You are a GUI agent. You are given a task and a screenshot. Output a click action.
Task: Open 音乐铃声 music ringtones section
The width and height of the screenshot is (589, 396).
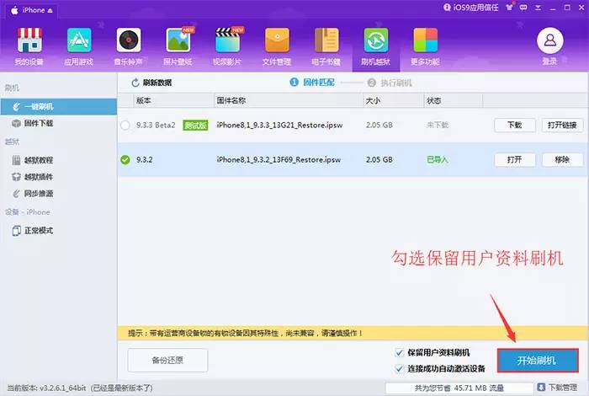tap(128, 46)
